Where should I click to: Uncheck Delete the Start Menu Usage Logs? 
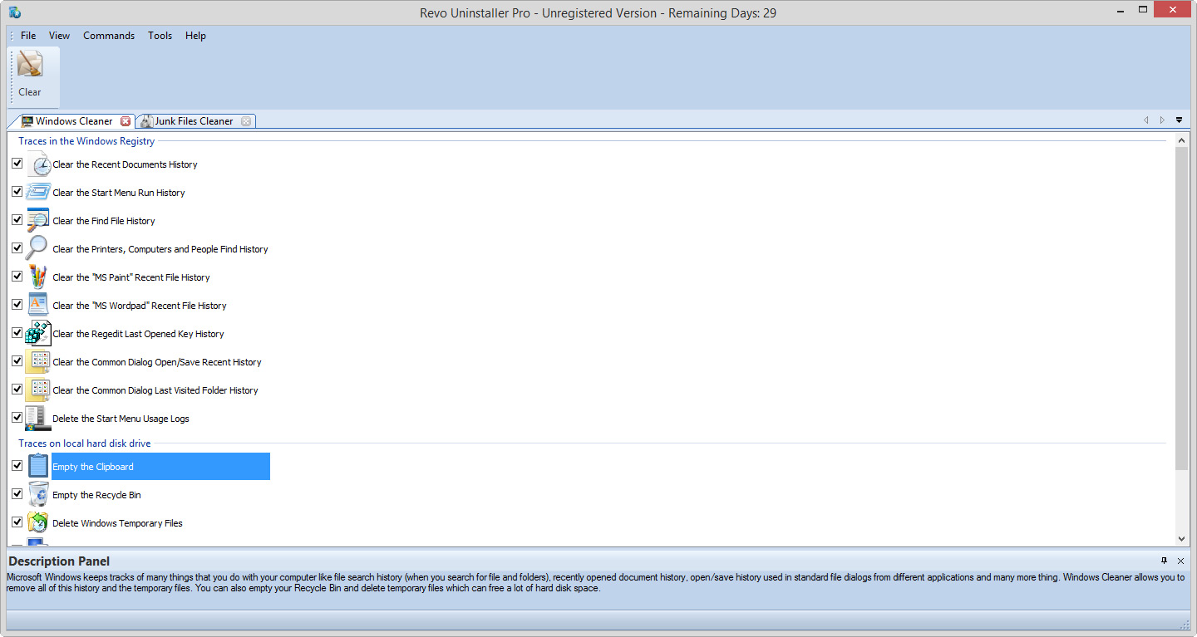(x=17, y=418)
